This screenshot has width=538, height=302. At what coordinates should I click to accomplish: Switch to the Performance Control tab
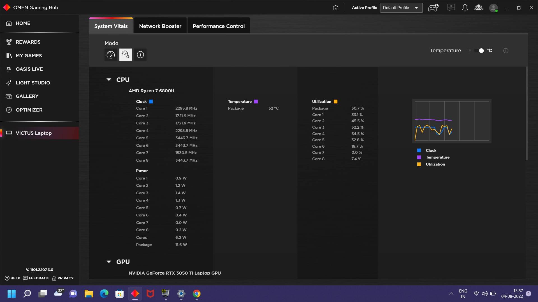tap(219, 26)
